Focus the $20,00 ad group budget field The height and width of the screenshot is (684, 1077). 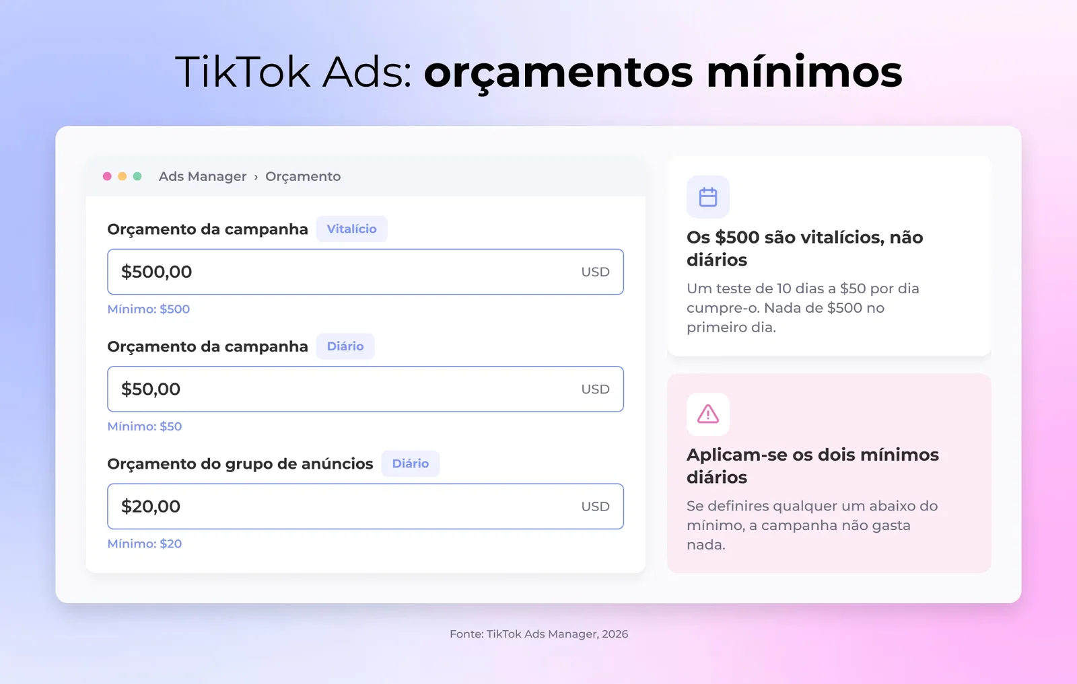366,506
